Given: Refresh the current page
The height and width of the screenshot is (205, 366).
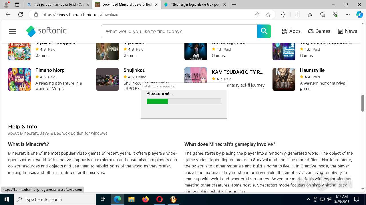Looking at the screenshot, I should (x=21, y=15).
